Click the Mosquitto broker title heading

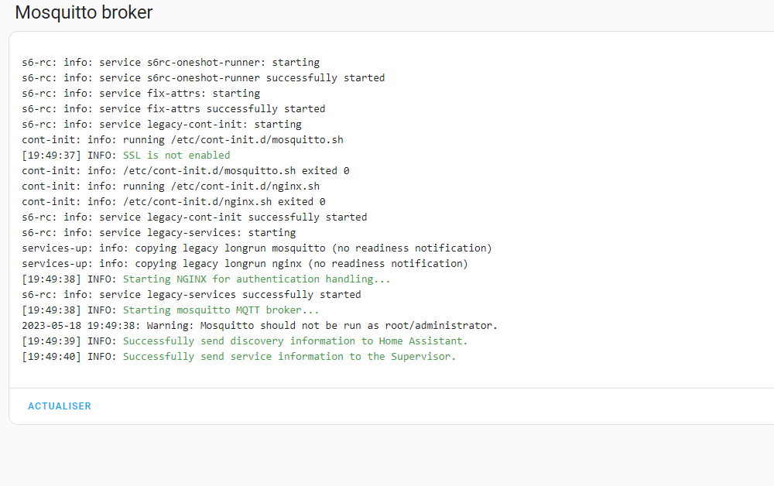point(84,12)
